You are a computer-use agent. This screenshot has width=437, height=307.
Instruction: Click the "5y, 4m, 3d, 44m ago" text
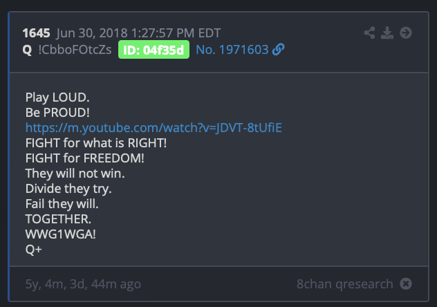(x=83, y=284)
